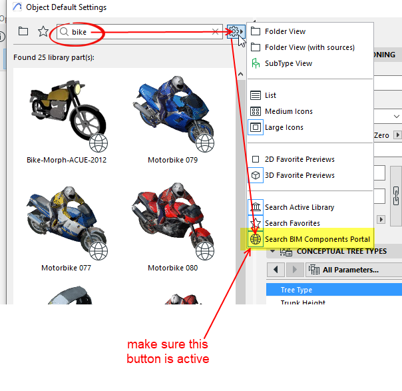Click globe badge on Motorbike 080
Screen dimensions: 402x391
tap(205, 251)
